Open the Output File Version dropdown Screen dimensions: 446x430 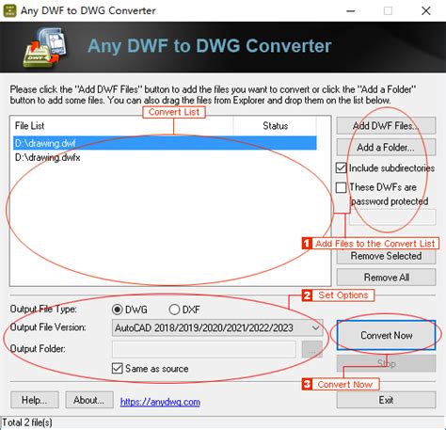pos(217,327)
